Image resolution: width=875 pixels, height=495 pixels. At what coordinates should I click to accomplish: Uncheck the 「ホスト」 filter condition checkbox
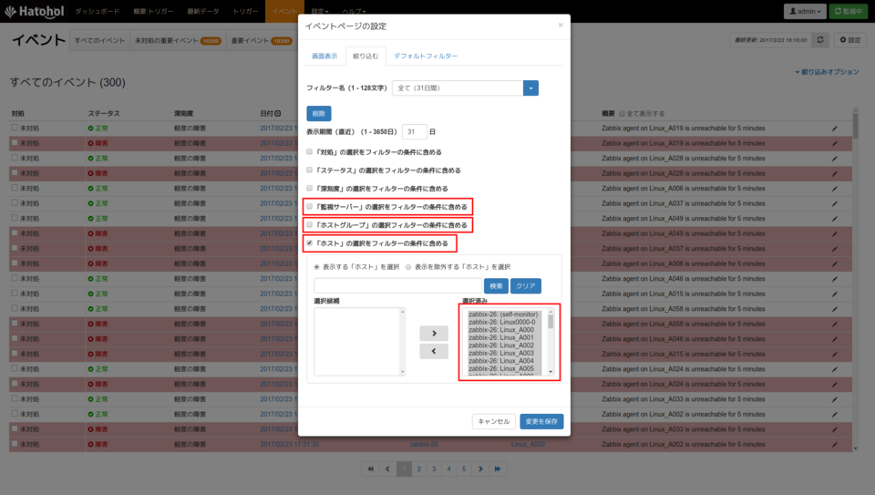click(309, 243)
